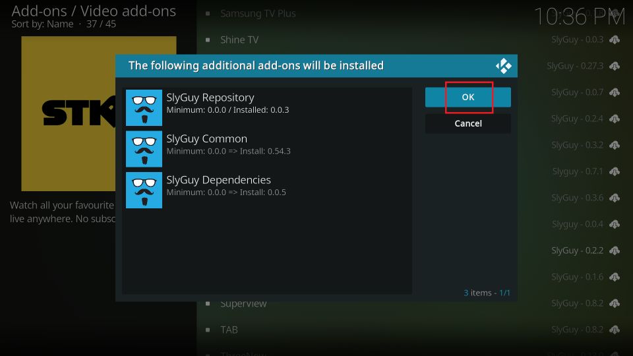Screen dimensions: 633x356
Task: Click cloud icon on Superview row (SlyGuy - 0.8.2)
Action: click(615, 303)
